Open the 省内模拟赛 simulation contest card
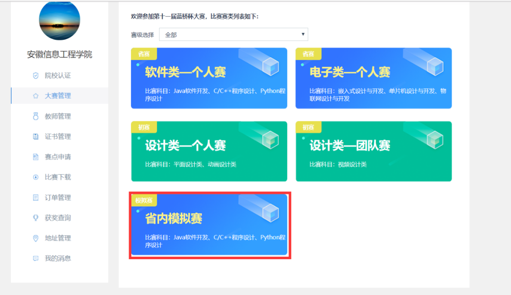This screenshot has height=295, width=511. tap(209, 226)
